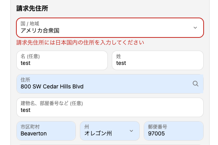Click the magnifier search icon in address field
218x145 pixels.
point(196,84)
